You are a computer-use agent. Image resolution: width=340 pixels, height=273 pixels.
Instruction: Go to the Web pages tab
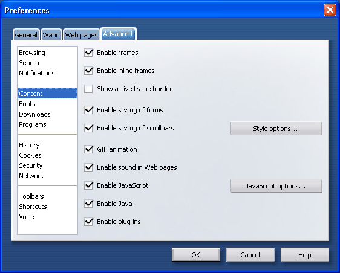81,35
